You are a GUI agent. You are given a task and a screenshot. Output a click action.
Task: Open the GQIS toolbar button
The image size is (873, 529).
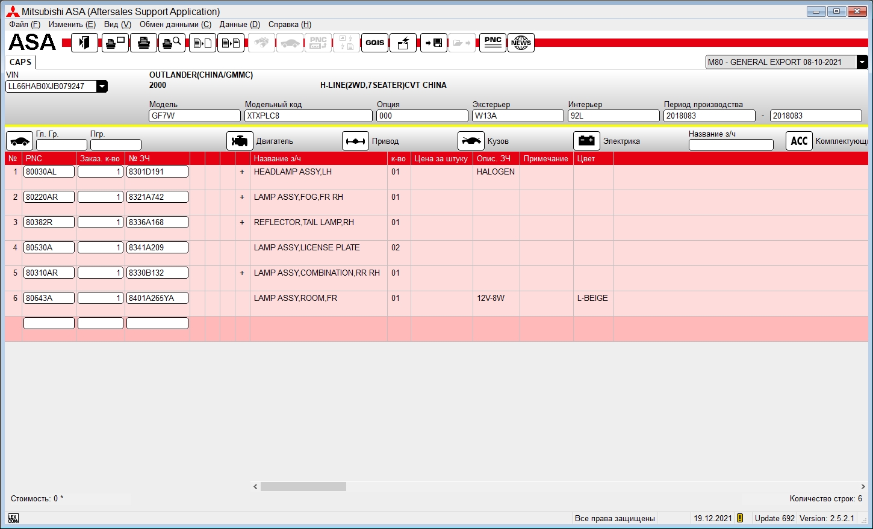pos(374,43)
